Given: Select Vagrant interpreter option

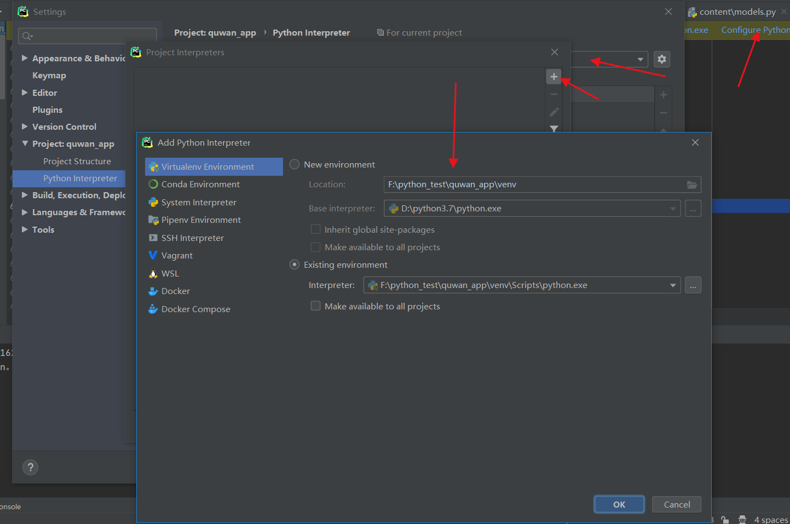Looking at the screenshot, I should point(177,255).
